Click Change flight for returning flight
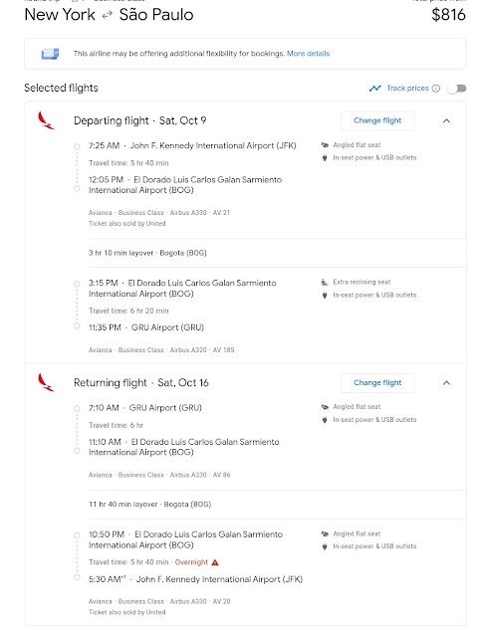Image resolution: width=485 pixels, height=637 pixels. (377, 382)
